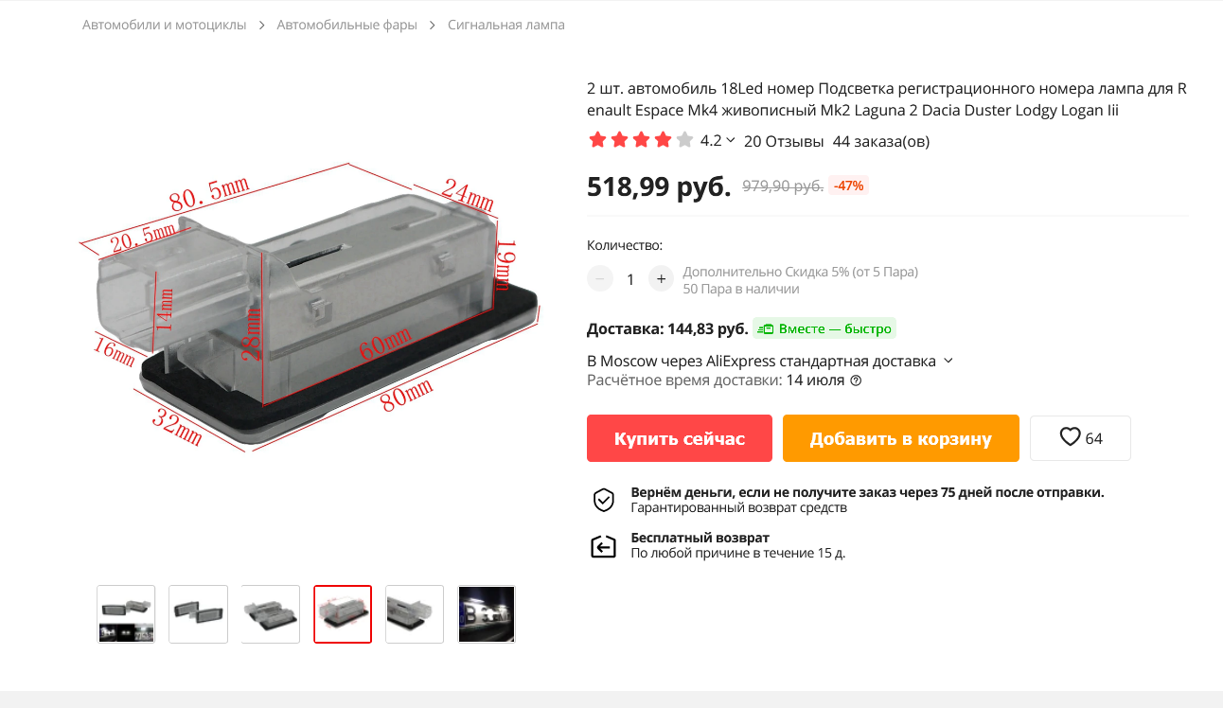Screen dimensions: 1223x708
Task: Open the Сигнальная лампа breadcrumb
Action: [506, 25]
